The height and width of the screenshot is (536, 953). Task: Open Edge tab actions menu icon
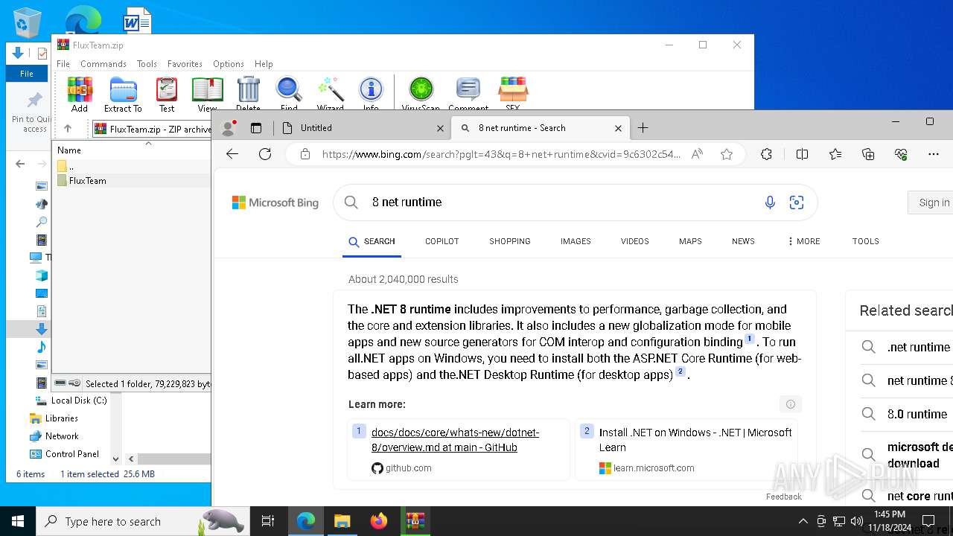click(x=256, y=128)
